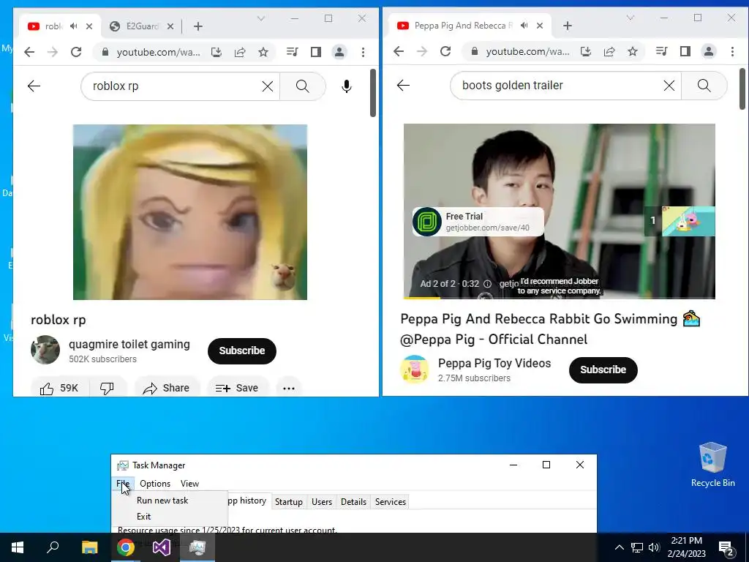Clear the roblox rp search text
749x562 pixels.
tap(268, 86)
